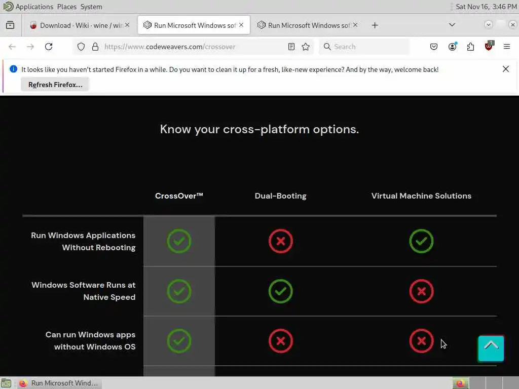Open the tracking protection shield icon
Screen dimensions: 519x389
[81, 47]
